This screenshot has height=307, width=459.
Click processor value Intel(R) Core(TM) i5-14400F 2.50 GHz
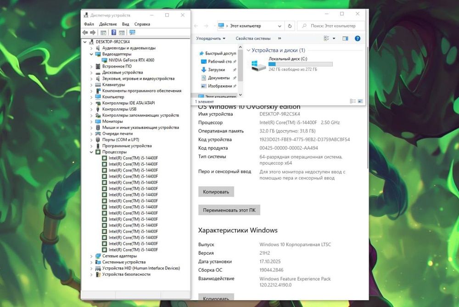[299, 123]
